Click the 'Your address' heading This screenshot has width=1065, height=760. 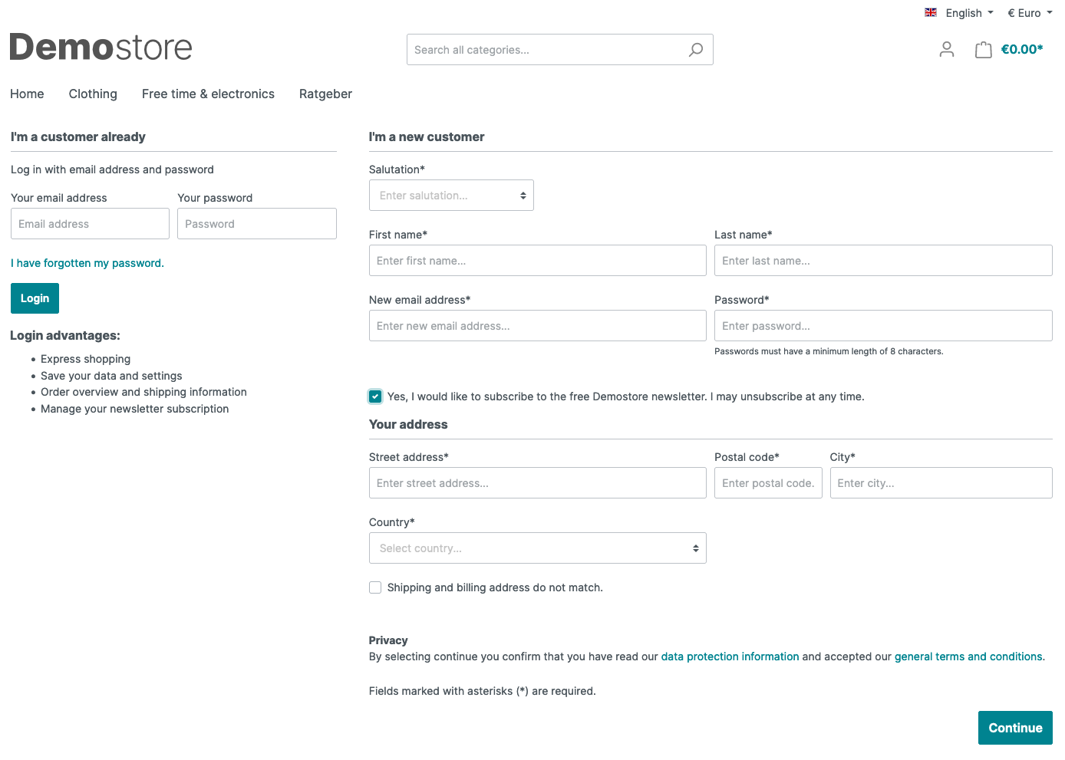[x=408, y=424]
